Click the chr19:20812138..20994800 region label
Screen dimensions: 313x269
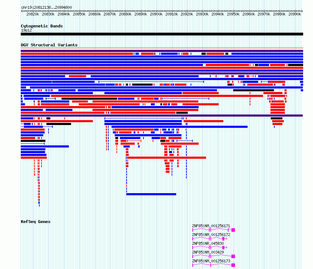click(46, 7)
